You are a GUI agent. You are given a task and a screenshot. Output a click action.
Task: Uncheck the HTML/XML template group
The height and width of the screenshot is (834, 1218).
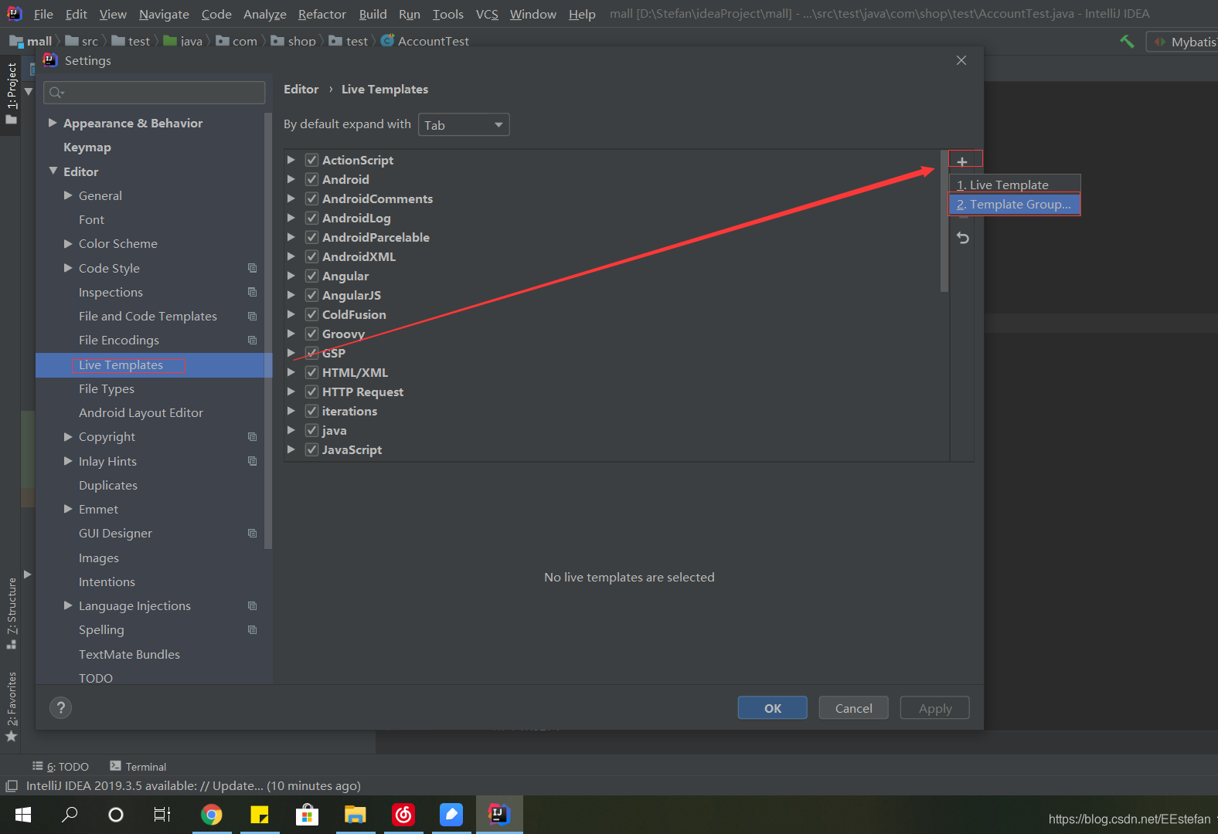tap(312, 372)
